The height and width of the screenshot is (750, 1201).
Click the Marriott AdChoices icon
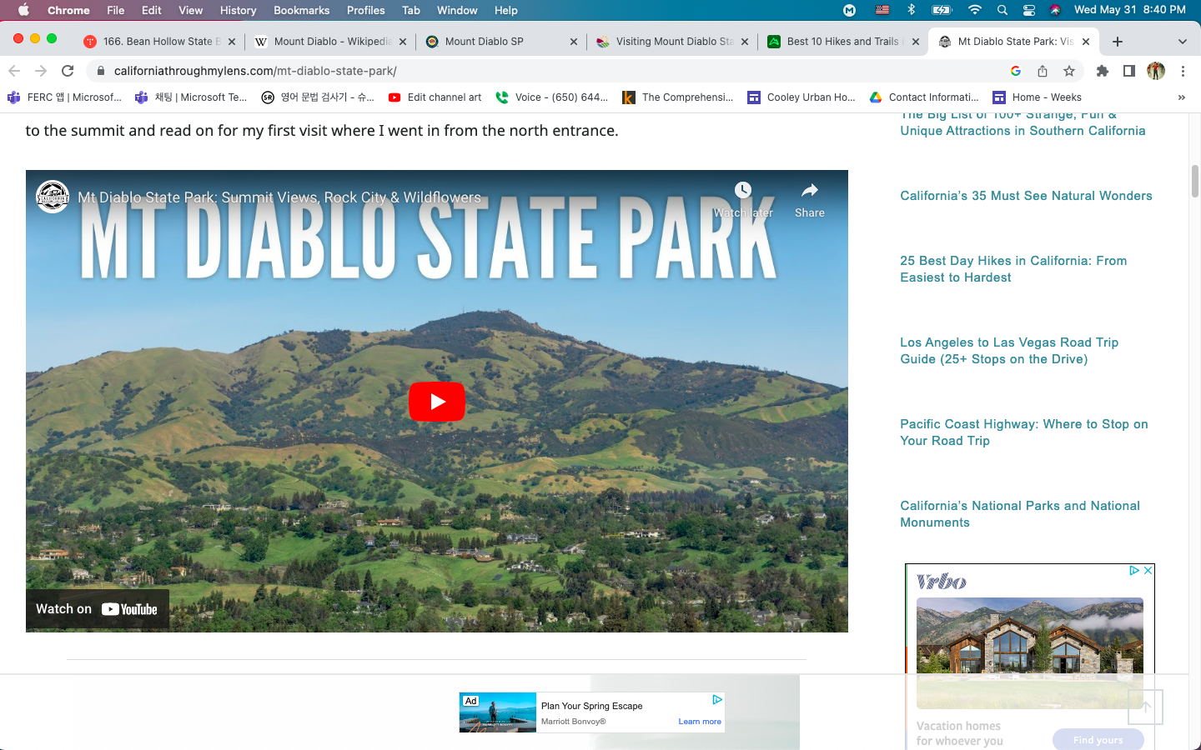tap(717, 699)
